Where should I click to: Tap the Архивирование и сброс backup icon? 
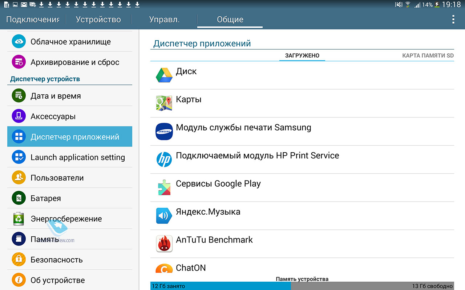tap(19, 62)
